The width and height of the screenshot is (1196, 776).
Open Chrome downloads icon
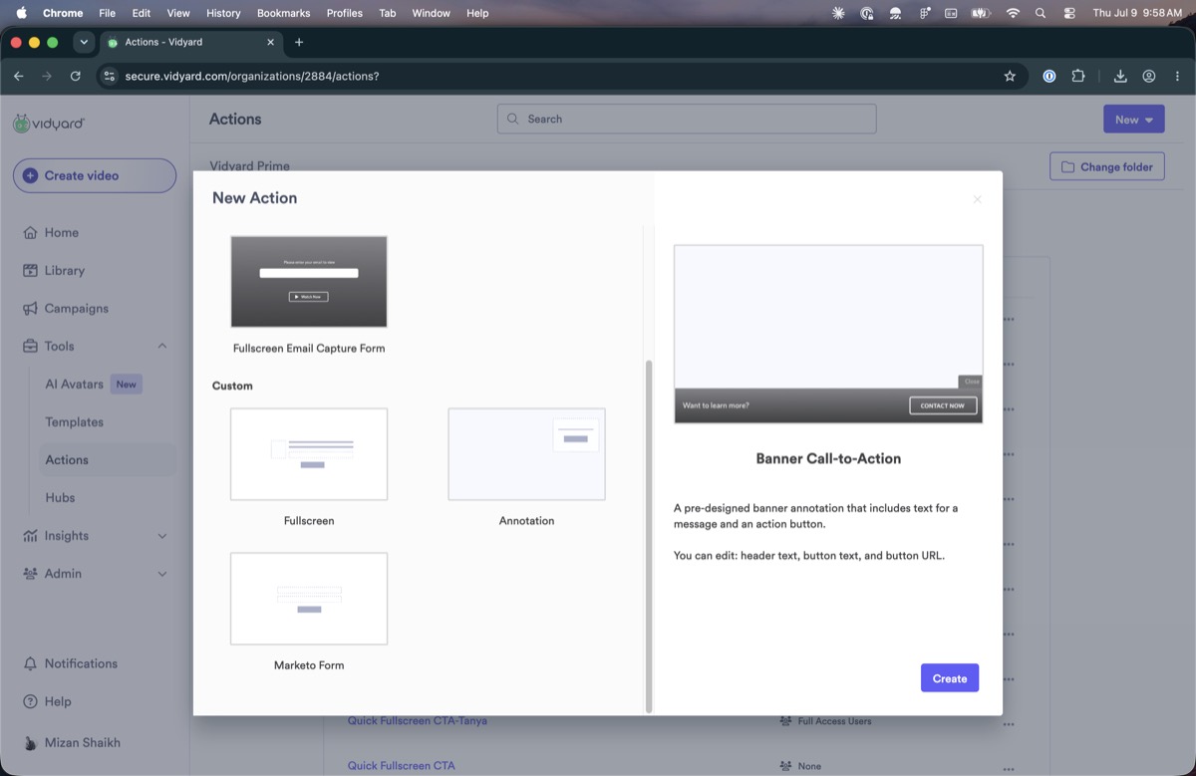(x=1120, y=76)
